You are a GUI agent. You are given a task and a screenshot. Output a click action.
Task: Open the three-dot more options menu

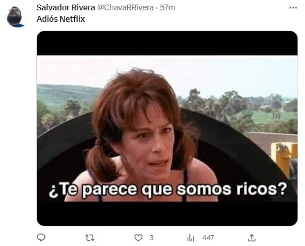(293, 8)
